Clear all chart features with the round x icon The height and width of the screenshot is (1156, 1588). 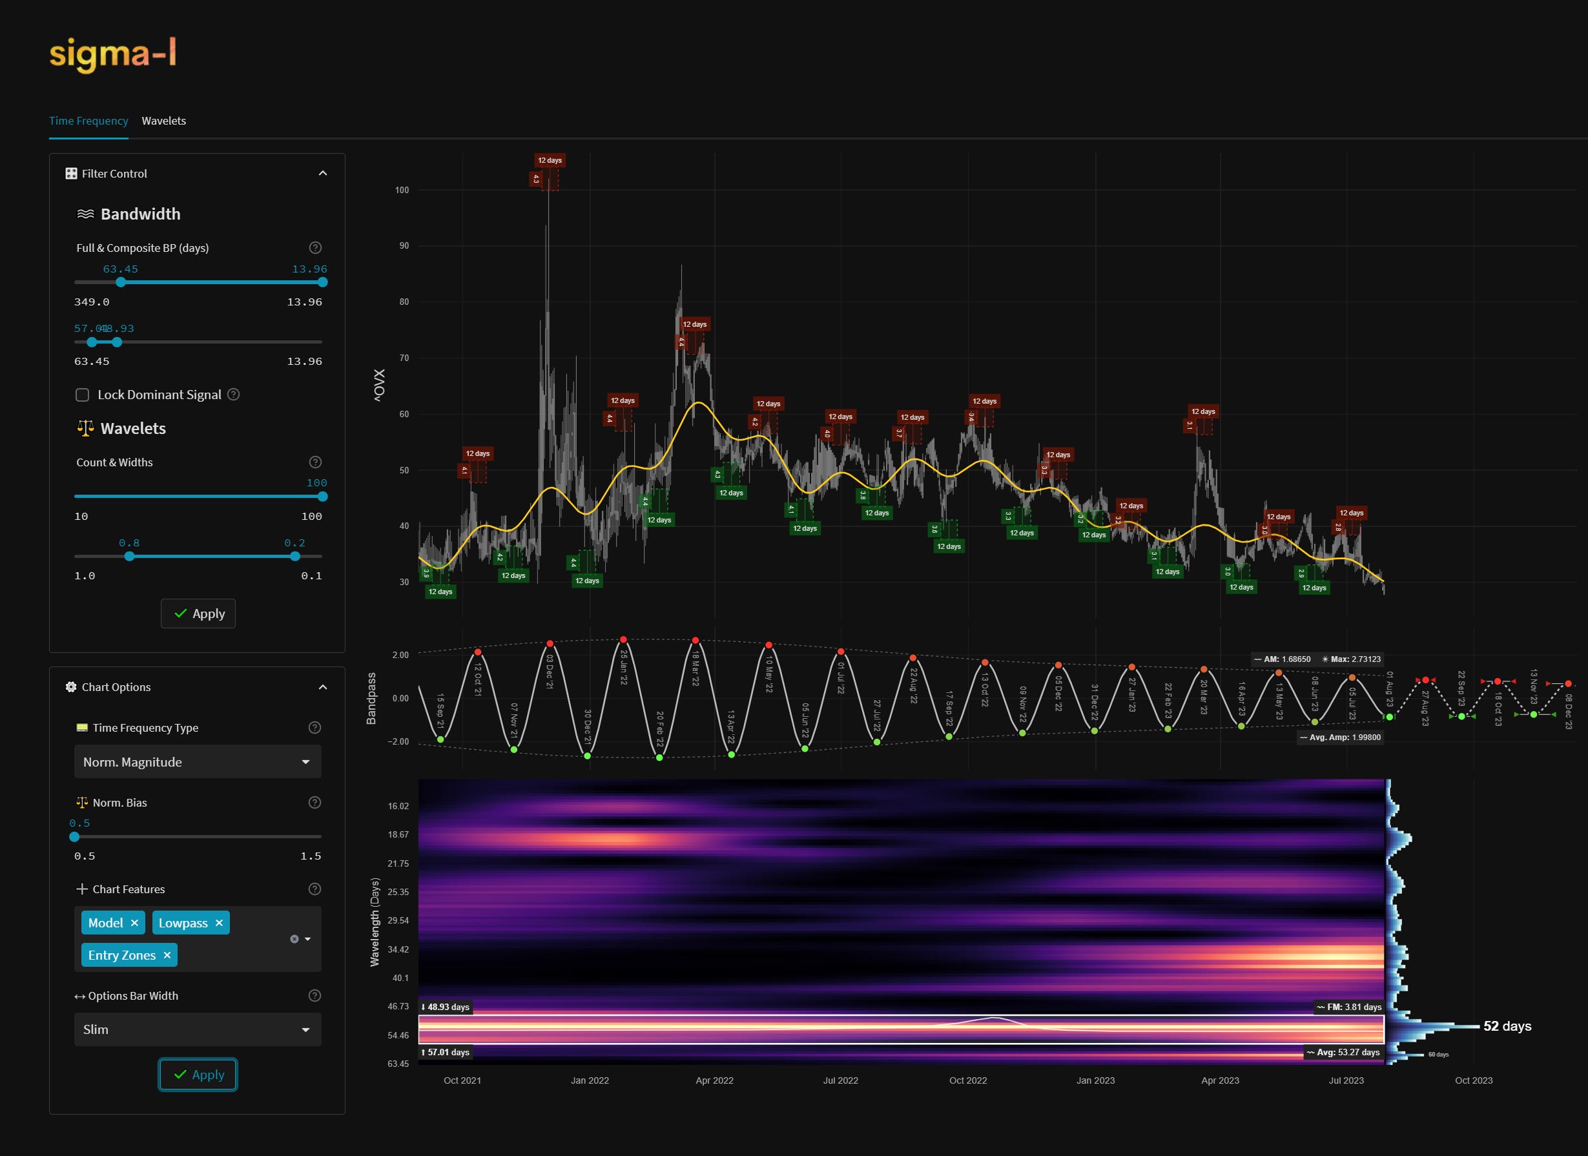point(294,939)
